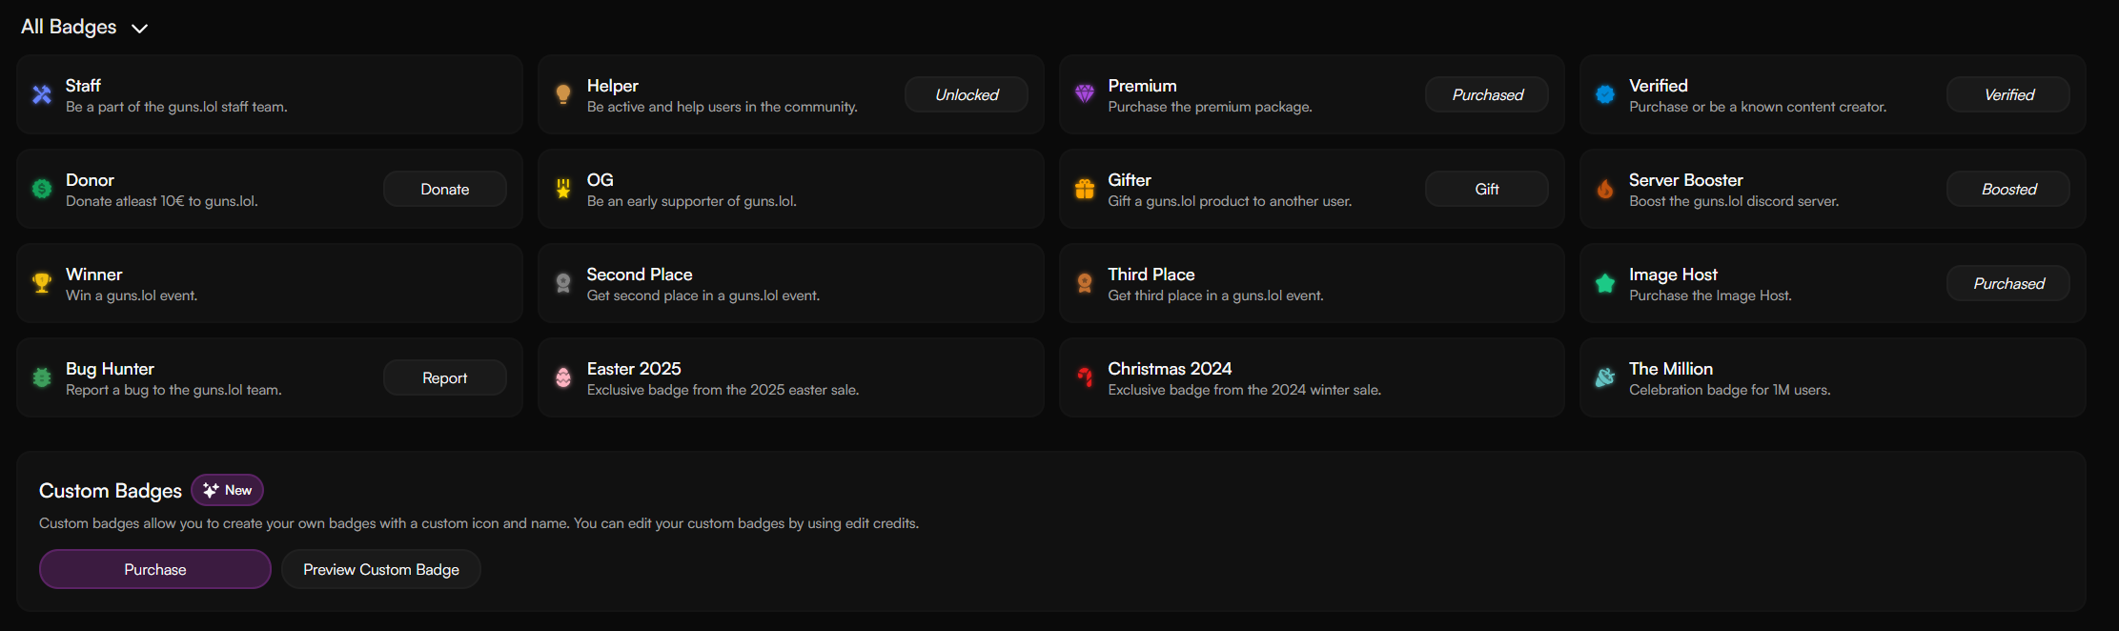
Task: Click the Staff badge title
Action: pos(83,86)
